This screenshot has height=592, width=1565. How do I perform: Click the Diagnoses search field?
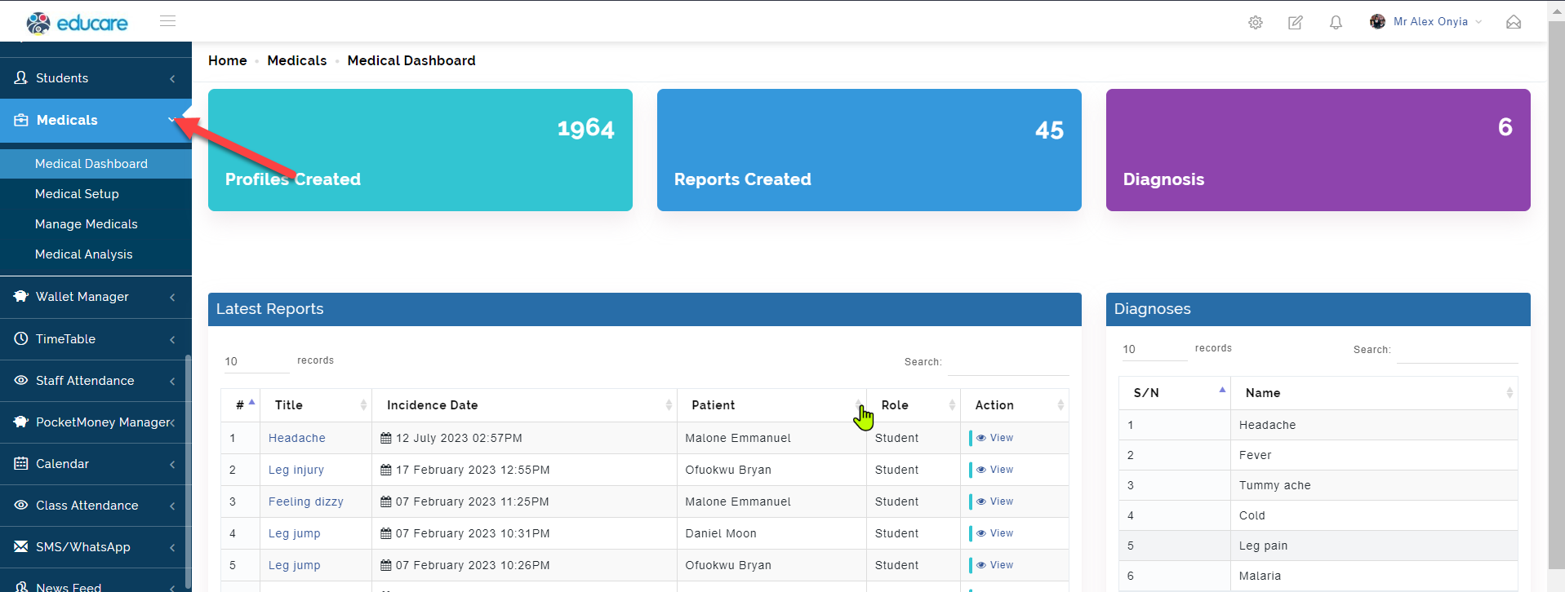point(1457,351)
